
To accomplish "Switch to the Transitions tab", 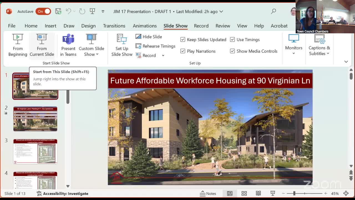I will pos(114,26).
